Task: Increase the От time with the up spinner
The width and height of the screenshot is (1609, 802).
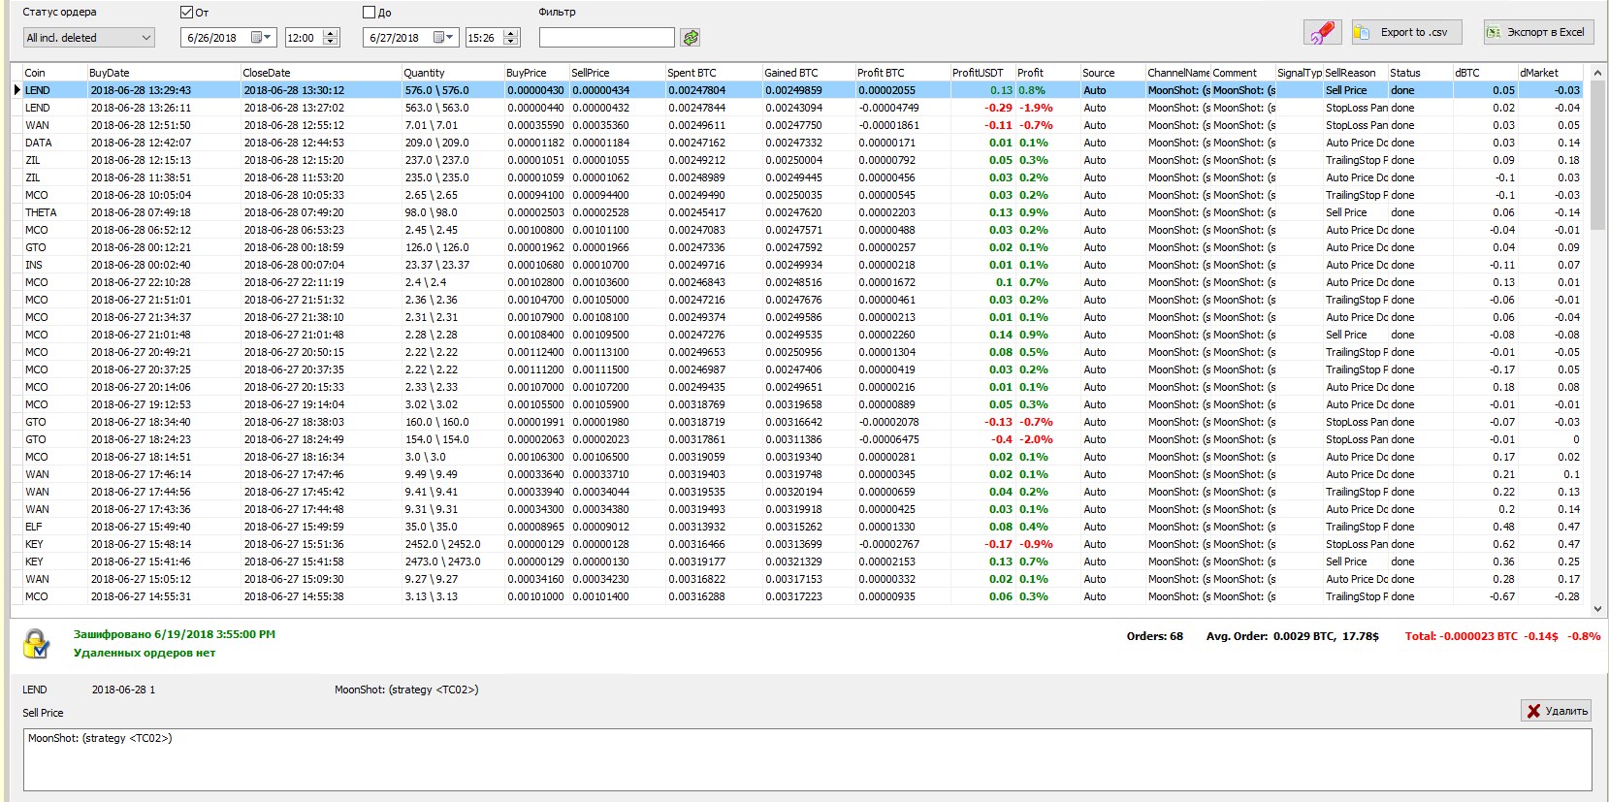Action: tap(331, 34)
